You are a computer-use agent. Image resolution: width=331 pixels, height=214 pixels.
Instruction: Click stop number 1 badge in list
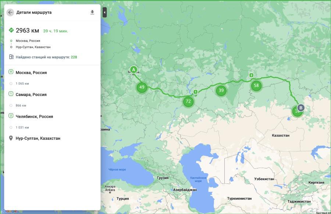11,94
